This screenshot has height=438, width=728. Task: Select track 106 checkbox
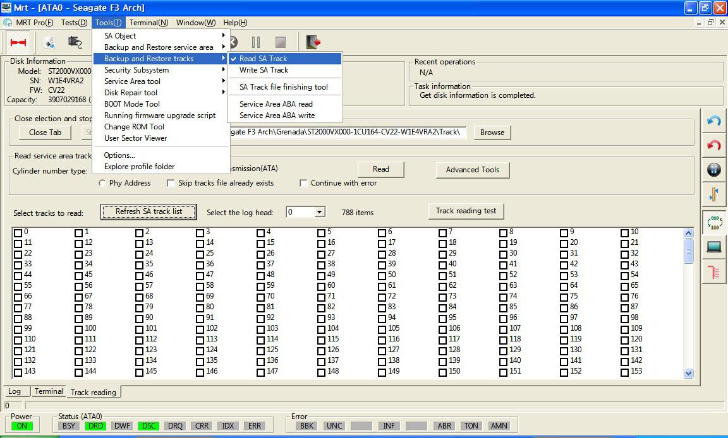point(443,329)
